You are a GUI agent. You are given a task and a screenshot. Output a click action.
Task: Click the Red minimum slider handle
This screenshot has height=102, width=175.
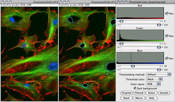[121, 21]
